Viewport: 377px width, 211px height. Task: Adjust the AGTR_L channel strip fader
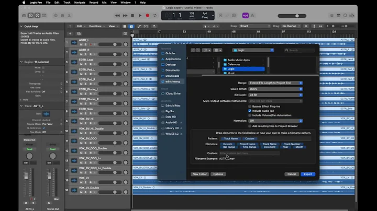[26, 176]
